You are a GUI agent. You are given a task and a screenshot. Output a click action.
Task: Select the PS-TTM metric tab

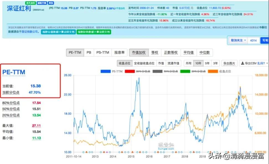click(103, 52)
